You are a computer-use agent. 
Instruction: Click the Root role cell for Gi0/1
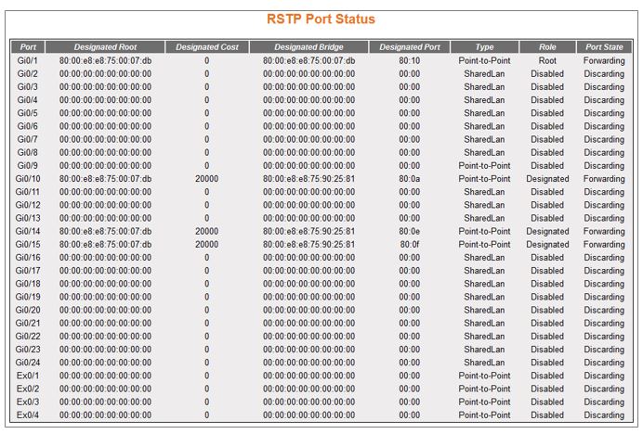pyautogui.click(x=547, y=60)
